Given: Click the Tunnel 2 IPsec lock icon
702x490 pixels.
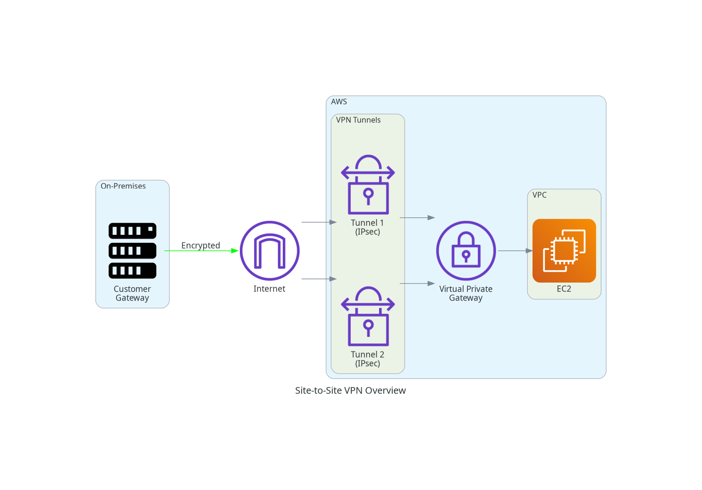Looking at the screenshot, I should click(368, 316).
